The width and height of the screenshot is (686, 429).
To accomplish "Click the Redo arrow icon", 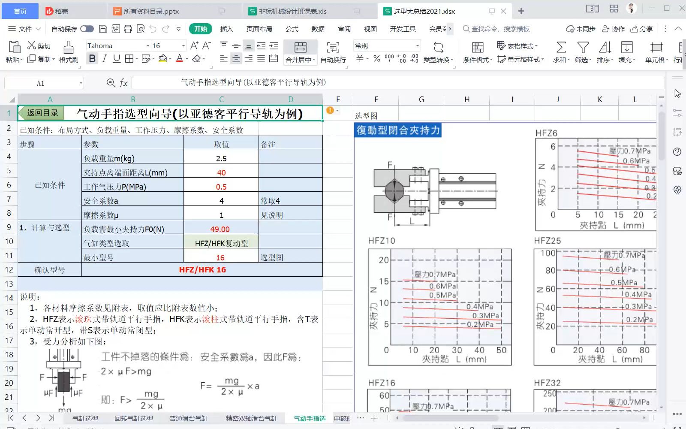I will [x=165, y=29].
